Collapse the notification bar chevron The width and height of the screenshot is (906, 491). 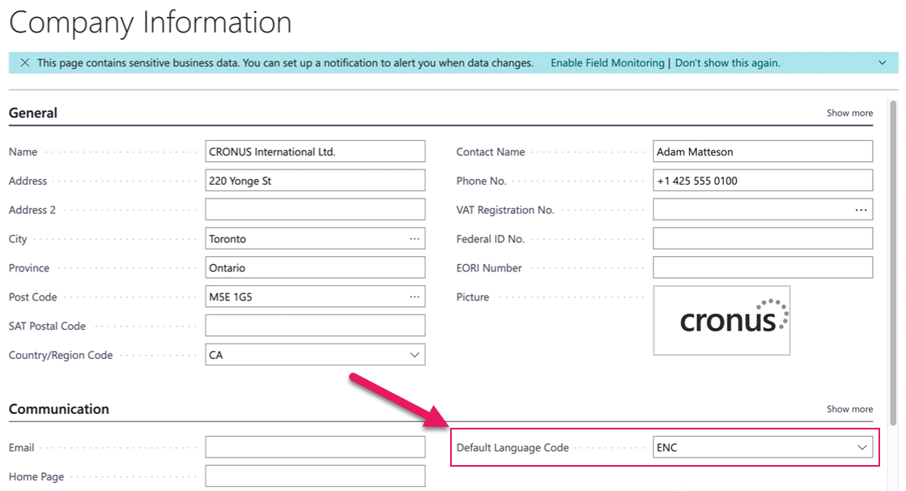point(883,62)
